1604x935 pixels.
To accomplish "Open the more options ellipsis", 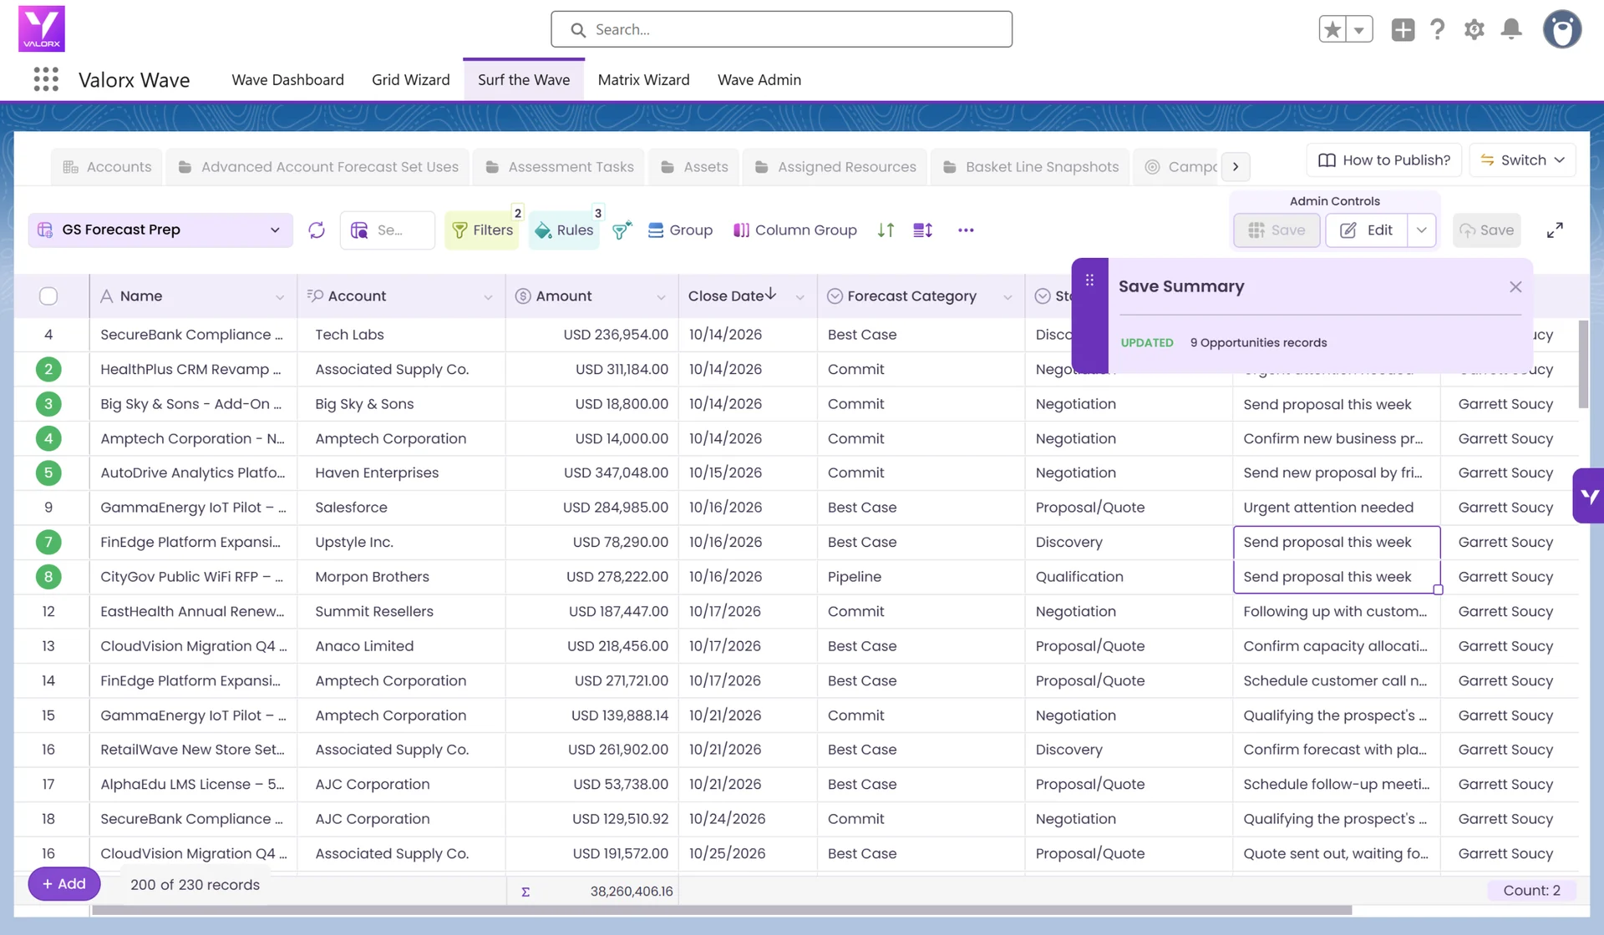I will [x=966, y=230].
